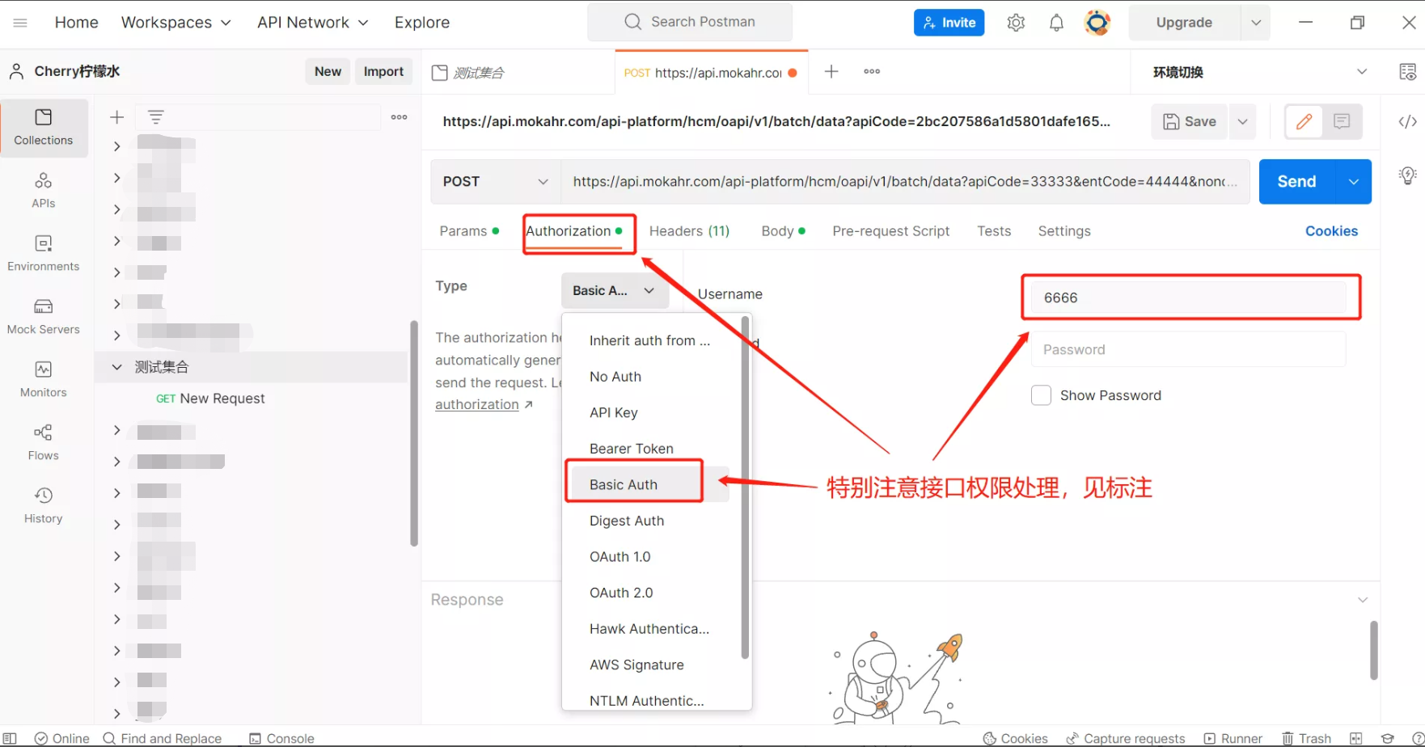Viewport: 1425px width, 747px height.
Task: Select Collections in sidebar
Action: 44,128
